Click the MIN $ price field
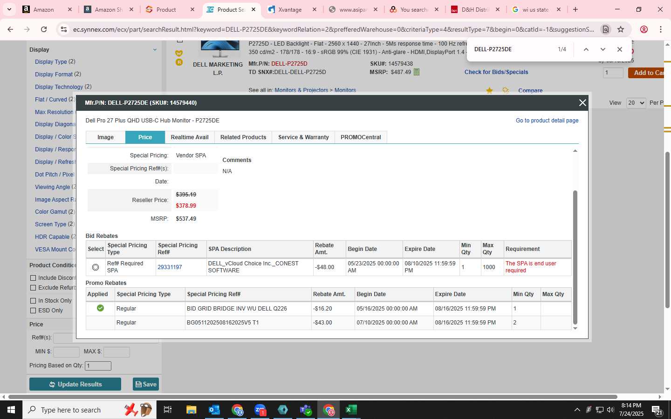The width and height of the screenshot is (671, 419). (x=67, y=352)
